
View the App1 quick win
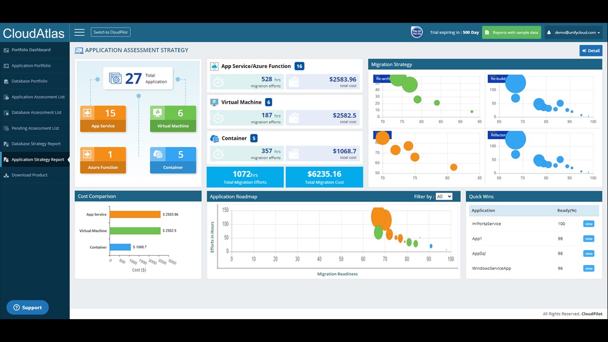[589, 238]
